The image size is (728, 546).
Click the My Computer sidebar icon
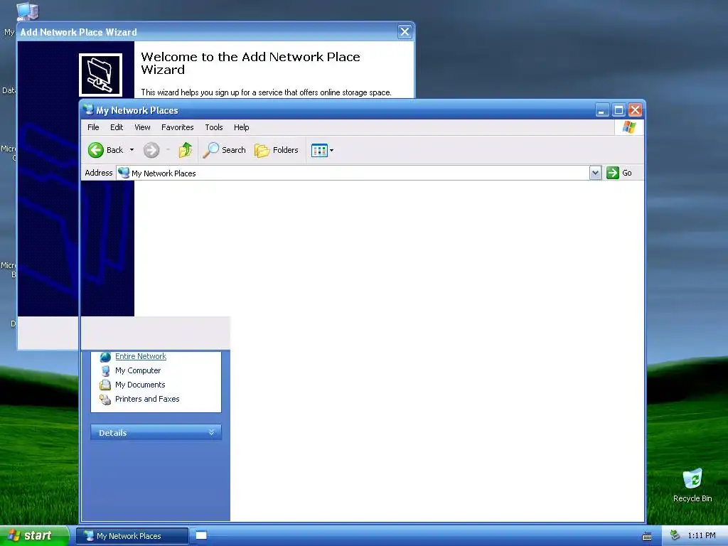tap(105, 370)
